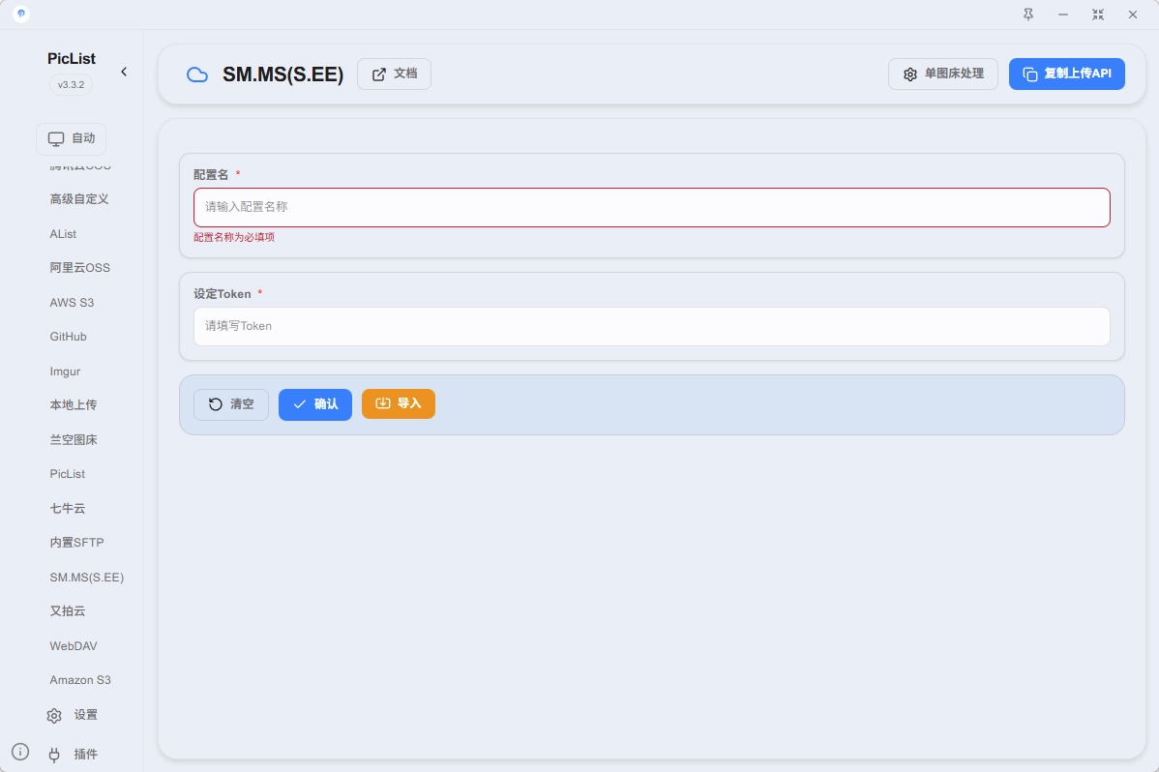This screenshot has width=1159, height=772.
Task: Collapse the sidebar with the chevron
Action: click(124, 72)
